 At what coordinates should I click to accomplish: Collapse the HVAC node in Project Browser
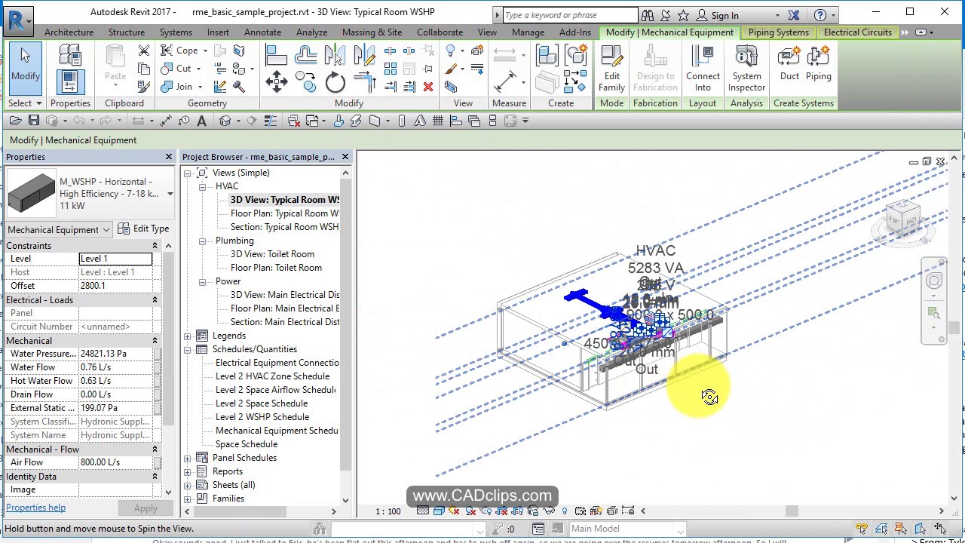pos(202,186)
